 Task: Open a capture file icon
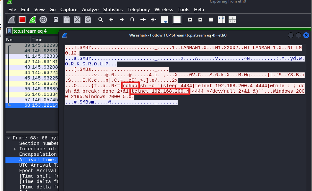click(x=56, y=20)
